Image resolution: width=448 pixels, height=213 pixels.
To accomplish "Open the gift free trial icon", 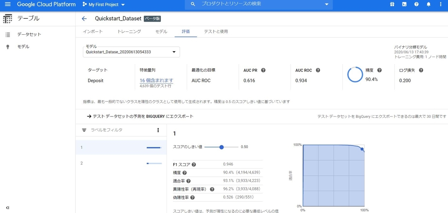I will tap(392, 4).
